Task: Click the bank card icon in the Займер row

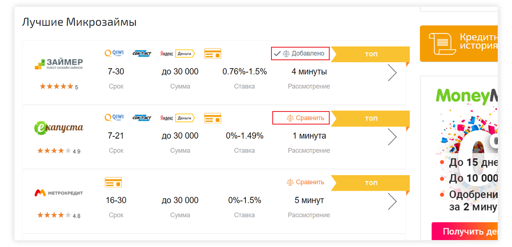Action: point(212,53)
